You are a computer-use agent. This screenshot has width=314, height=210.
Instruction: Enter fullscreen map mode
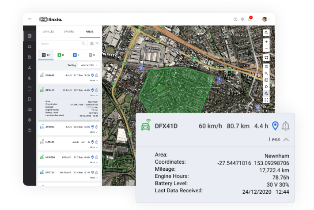[266, 100]
